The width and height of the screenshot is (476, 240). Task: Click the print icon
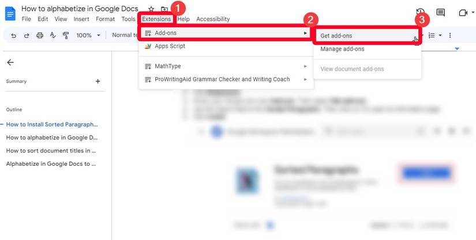tap(40, 36)
